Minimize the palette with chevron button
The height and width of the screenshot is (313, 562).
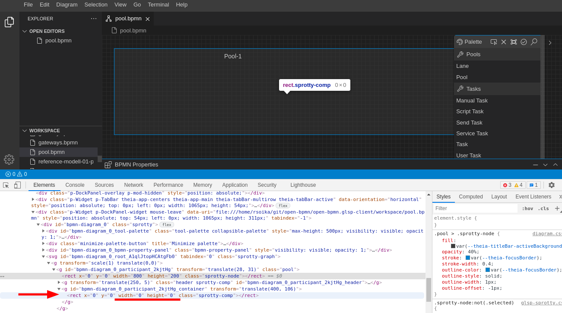(550, 42)
